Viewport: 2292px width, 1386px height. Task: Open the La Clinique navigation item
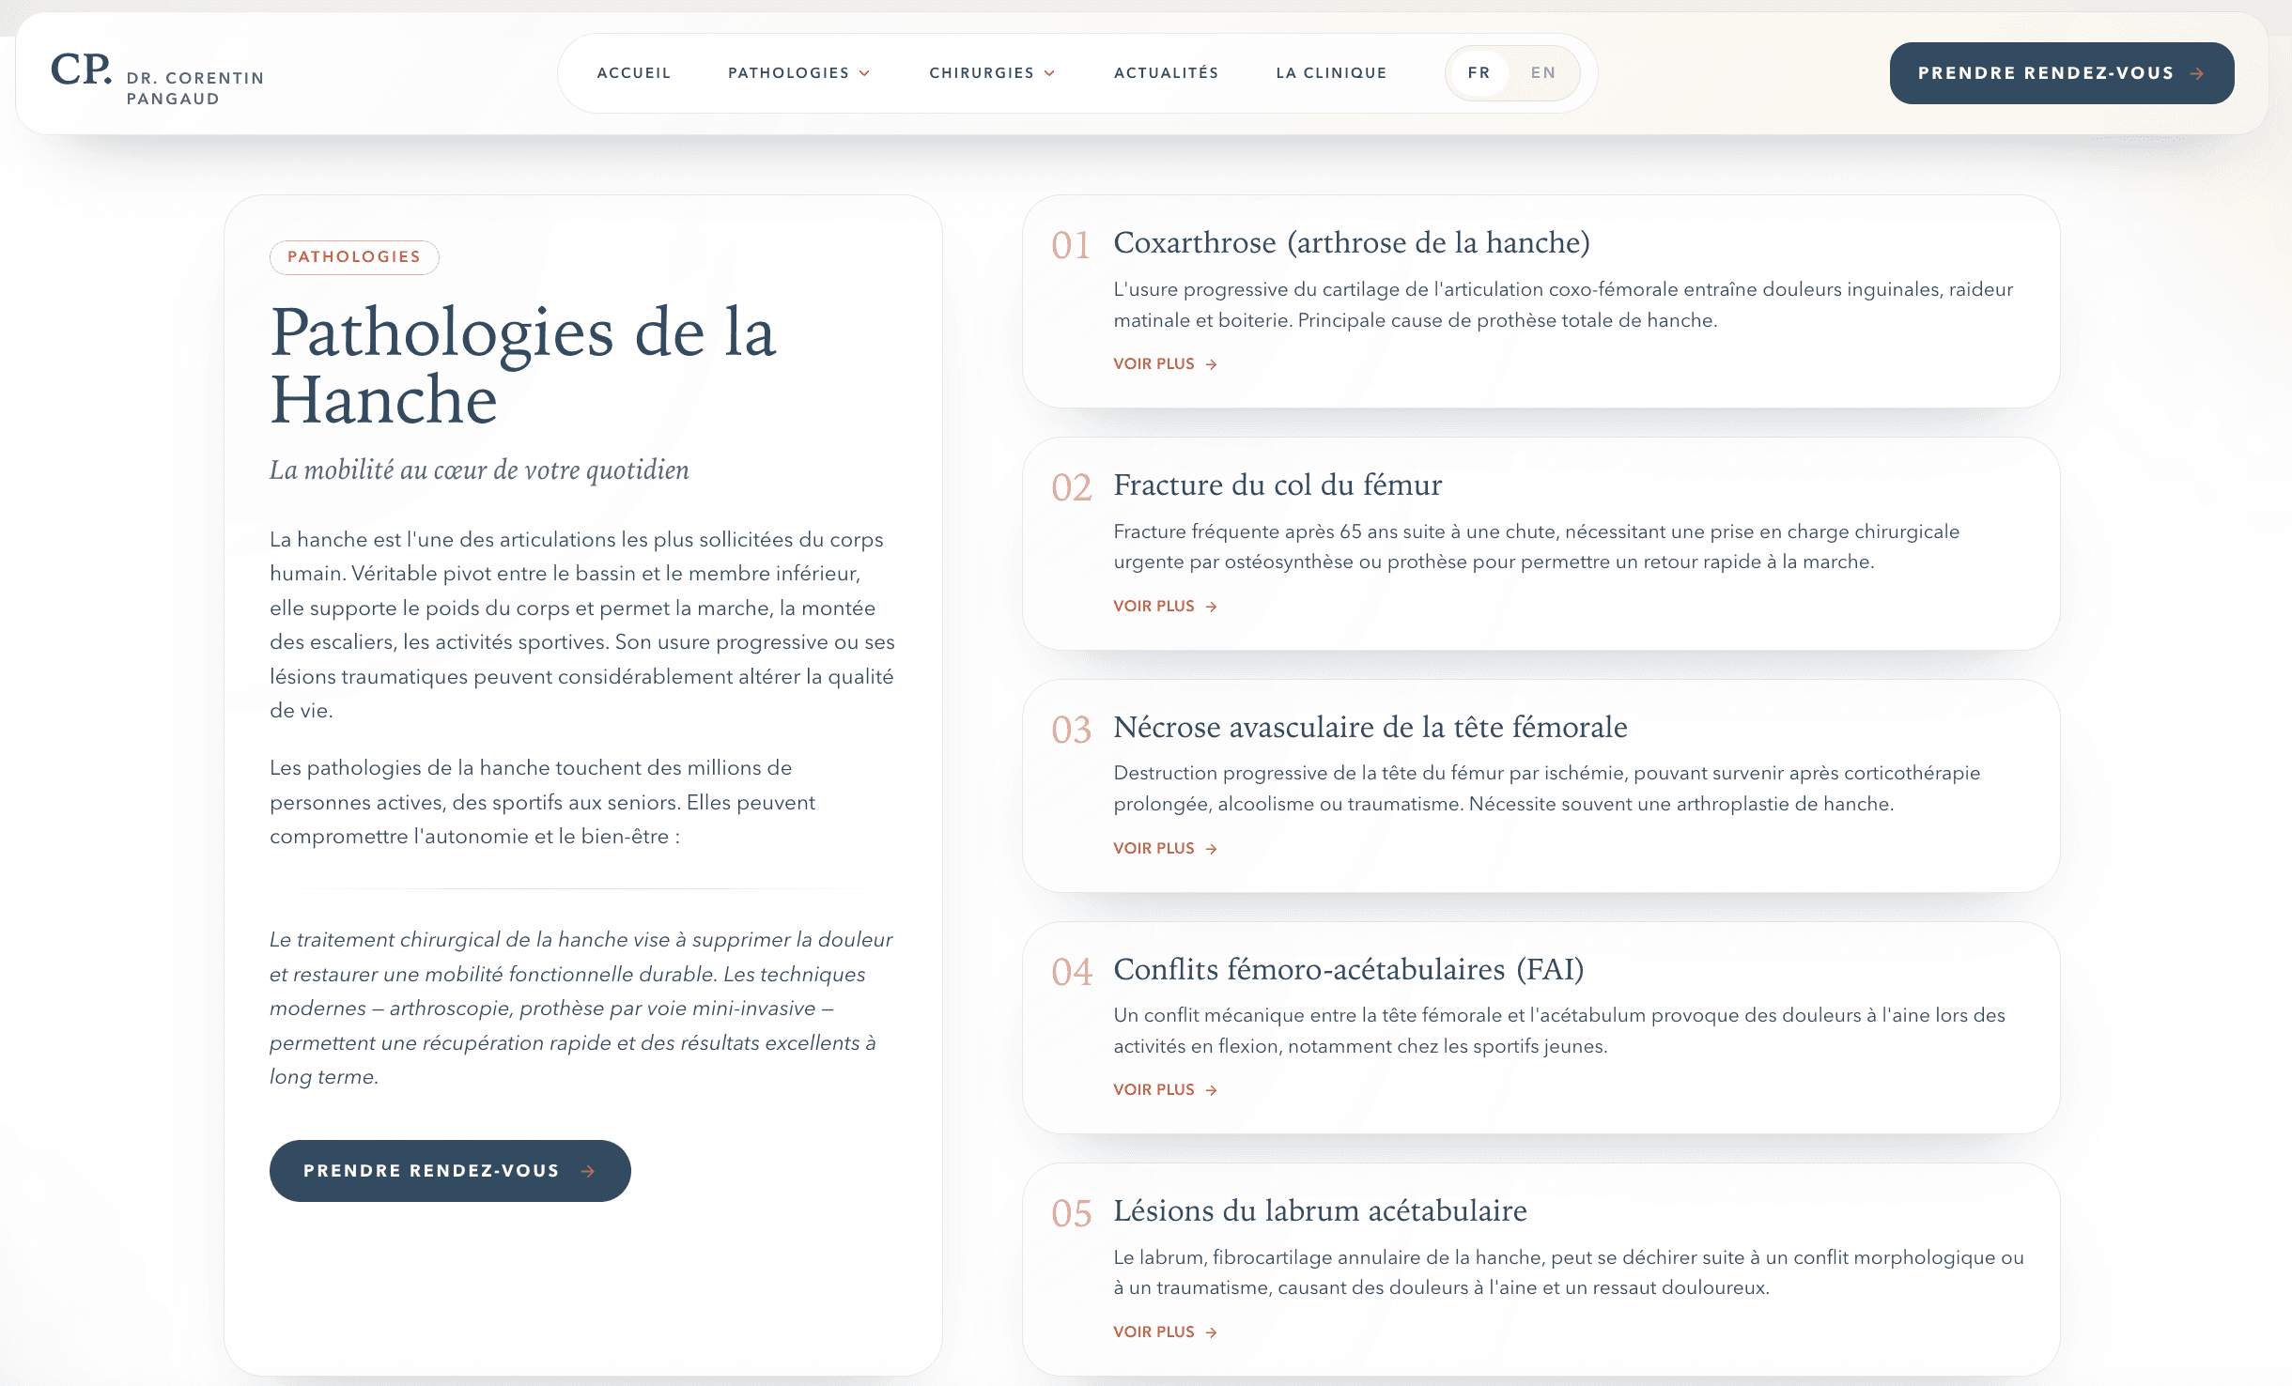coord(1331,72)
